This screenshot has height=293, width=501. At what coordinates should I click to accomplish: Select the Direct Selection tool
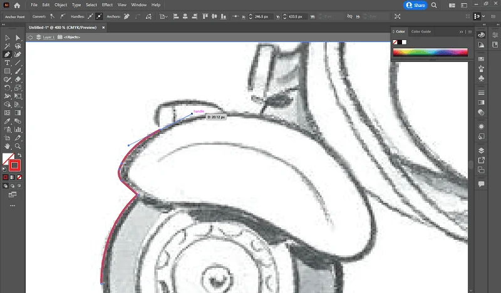(18, 38)
